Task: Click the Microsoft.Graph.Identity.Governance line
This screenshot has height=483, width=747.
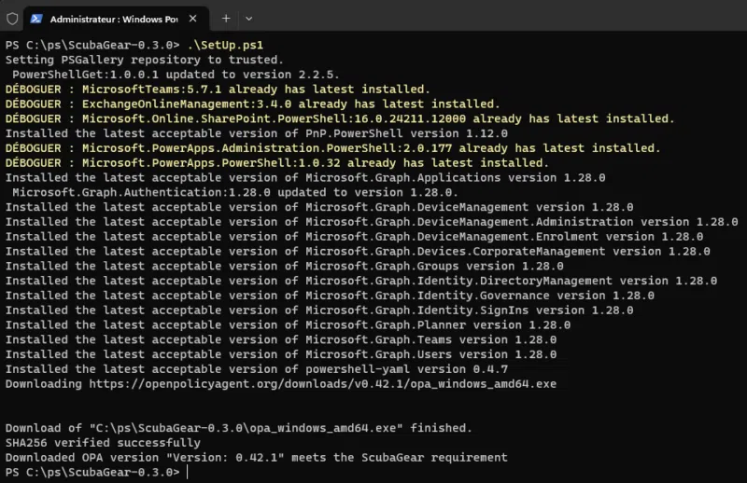Action: (330, 296)
